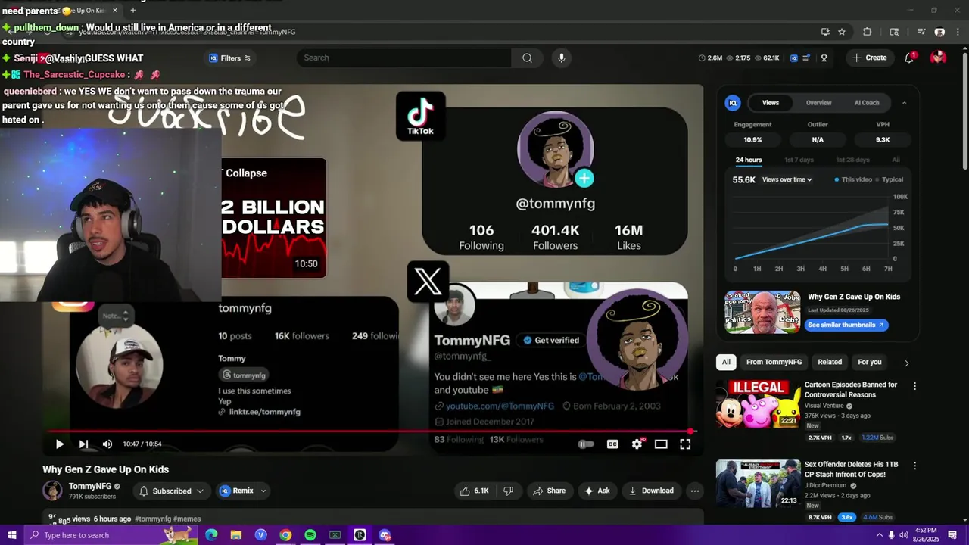Select the Related chip
The image size is (969, 545).
(x=830, y=362)
